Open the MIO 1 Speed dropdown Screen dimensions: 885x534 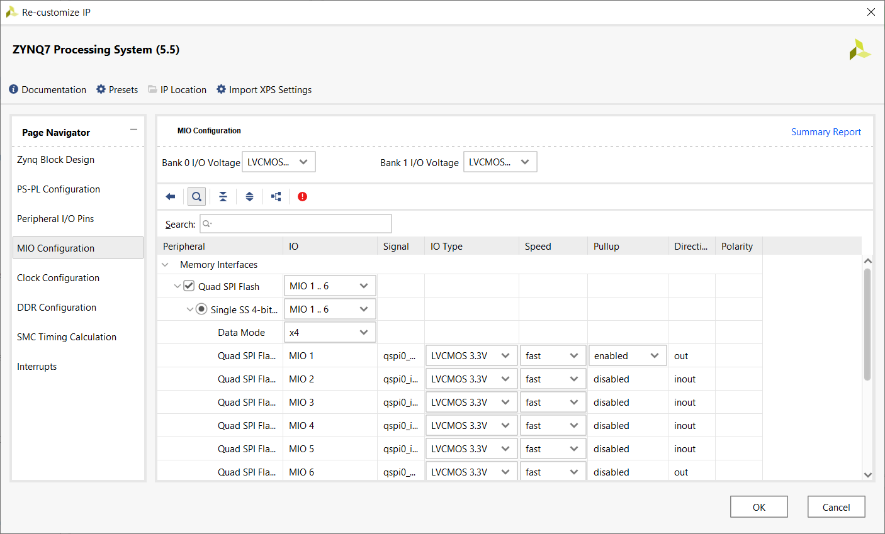[553, 355]
